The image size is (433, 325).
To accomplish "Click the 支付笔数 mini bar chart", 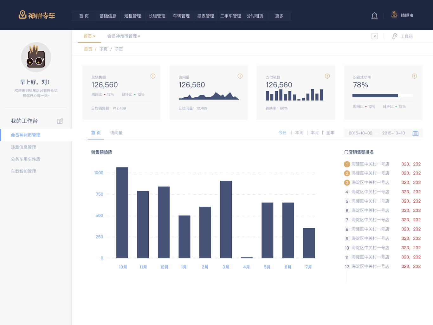I will pos(294,95).
